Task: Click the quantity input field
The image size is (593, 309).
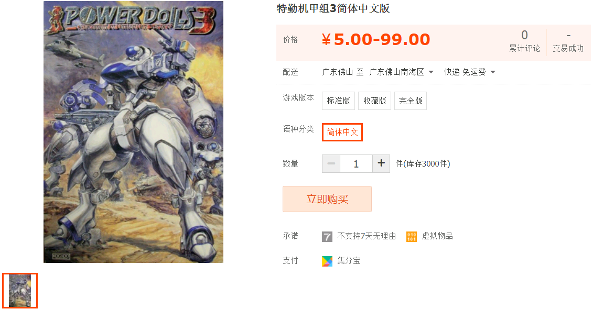Action: point(356,163)
